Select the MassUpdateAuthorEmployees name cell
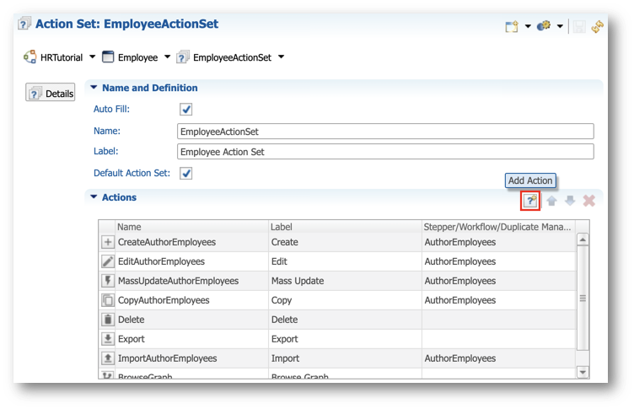This screenshot has width=634, height=409. tap(192, 281)
